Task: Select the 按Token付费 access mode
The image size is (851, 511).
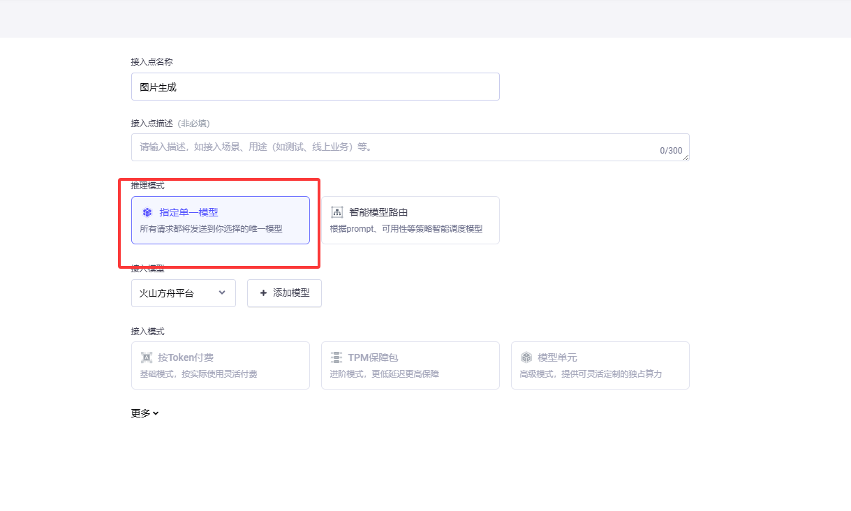Action: pyautogui.click(x=220, y=365)
